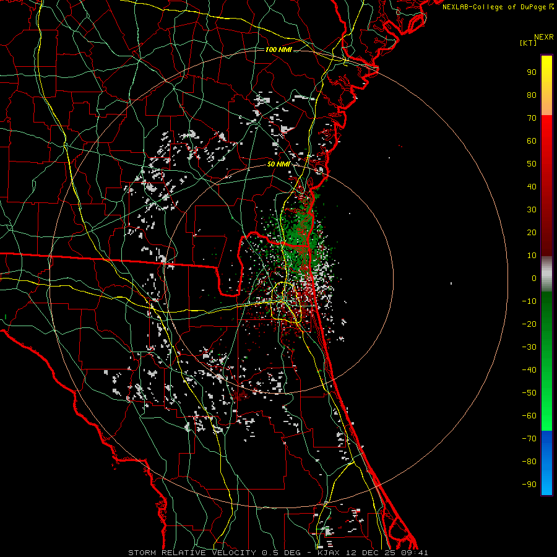Click the -80 value on the velocity scale
The width and height of the screenshot is (557, 557).
click(x=529, y=462)
